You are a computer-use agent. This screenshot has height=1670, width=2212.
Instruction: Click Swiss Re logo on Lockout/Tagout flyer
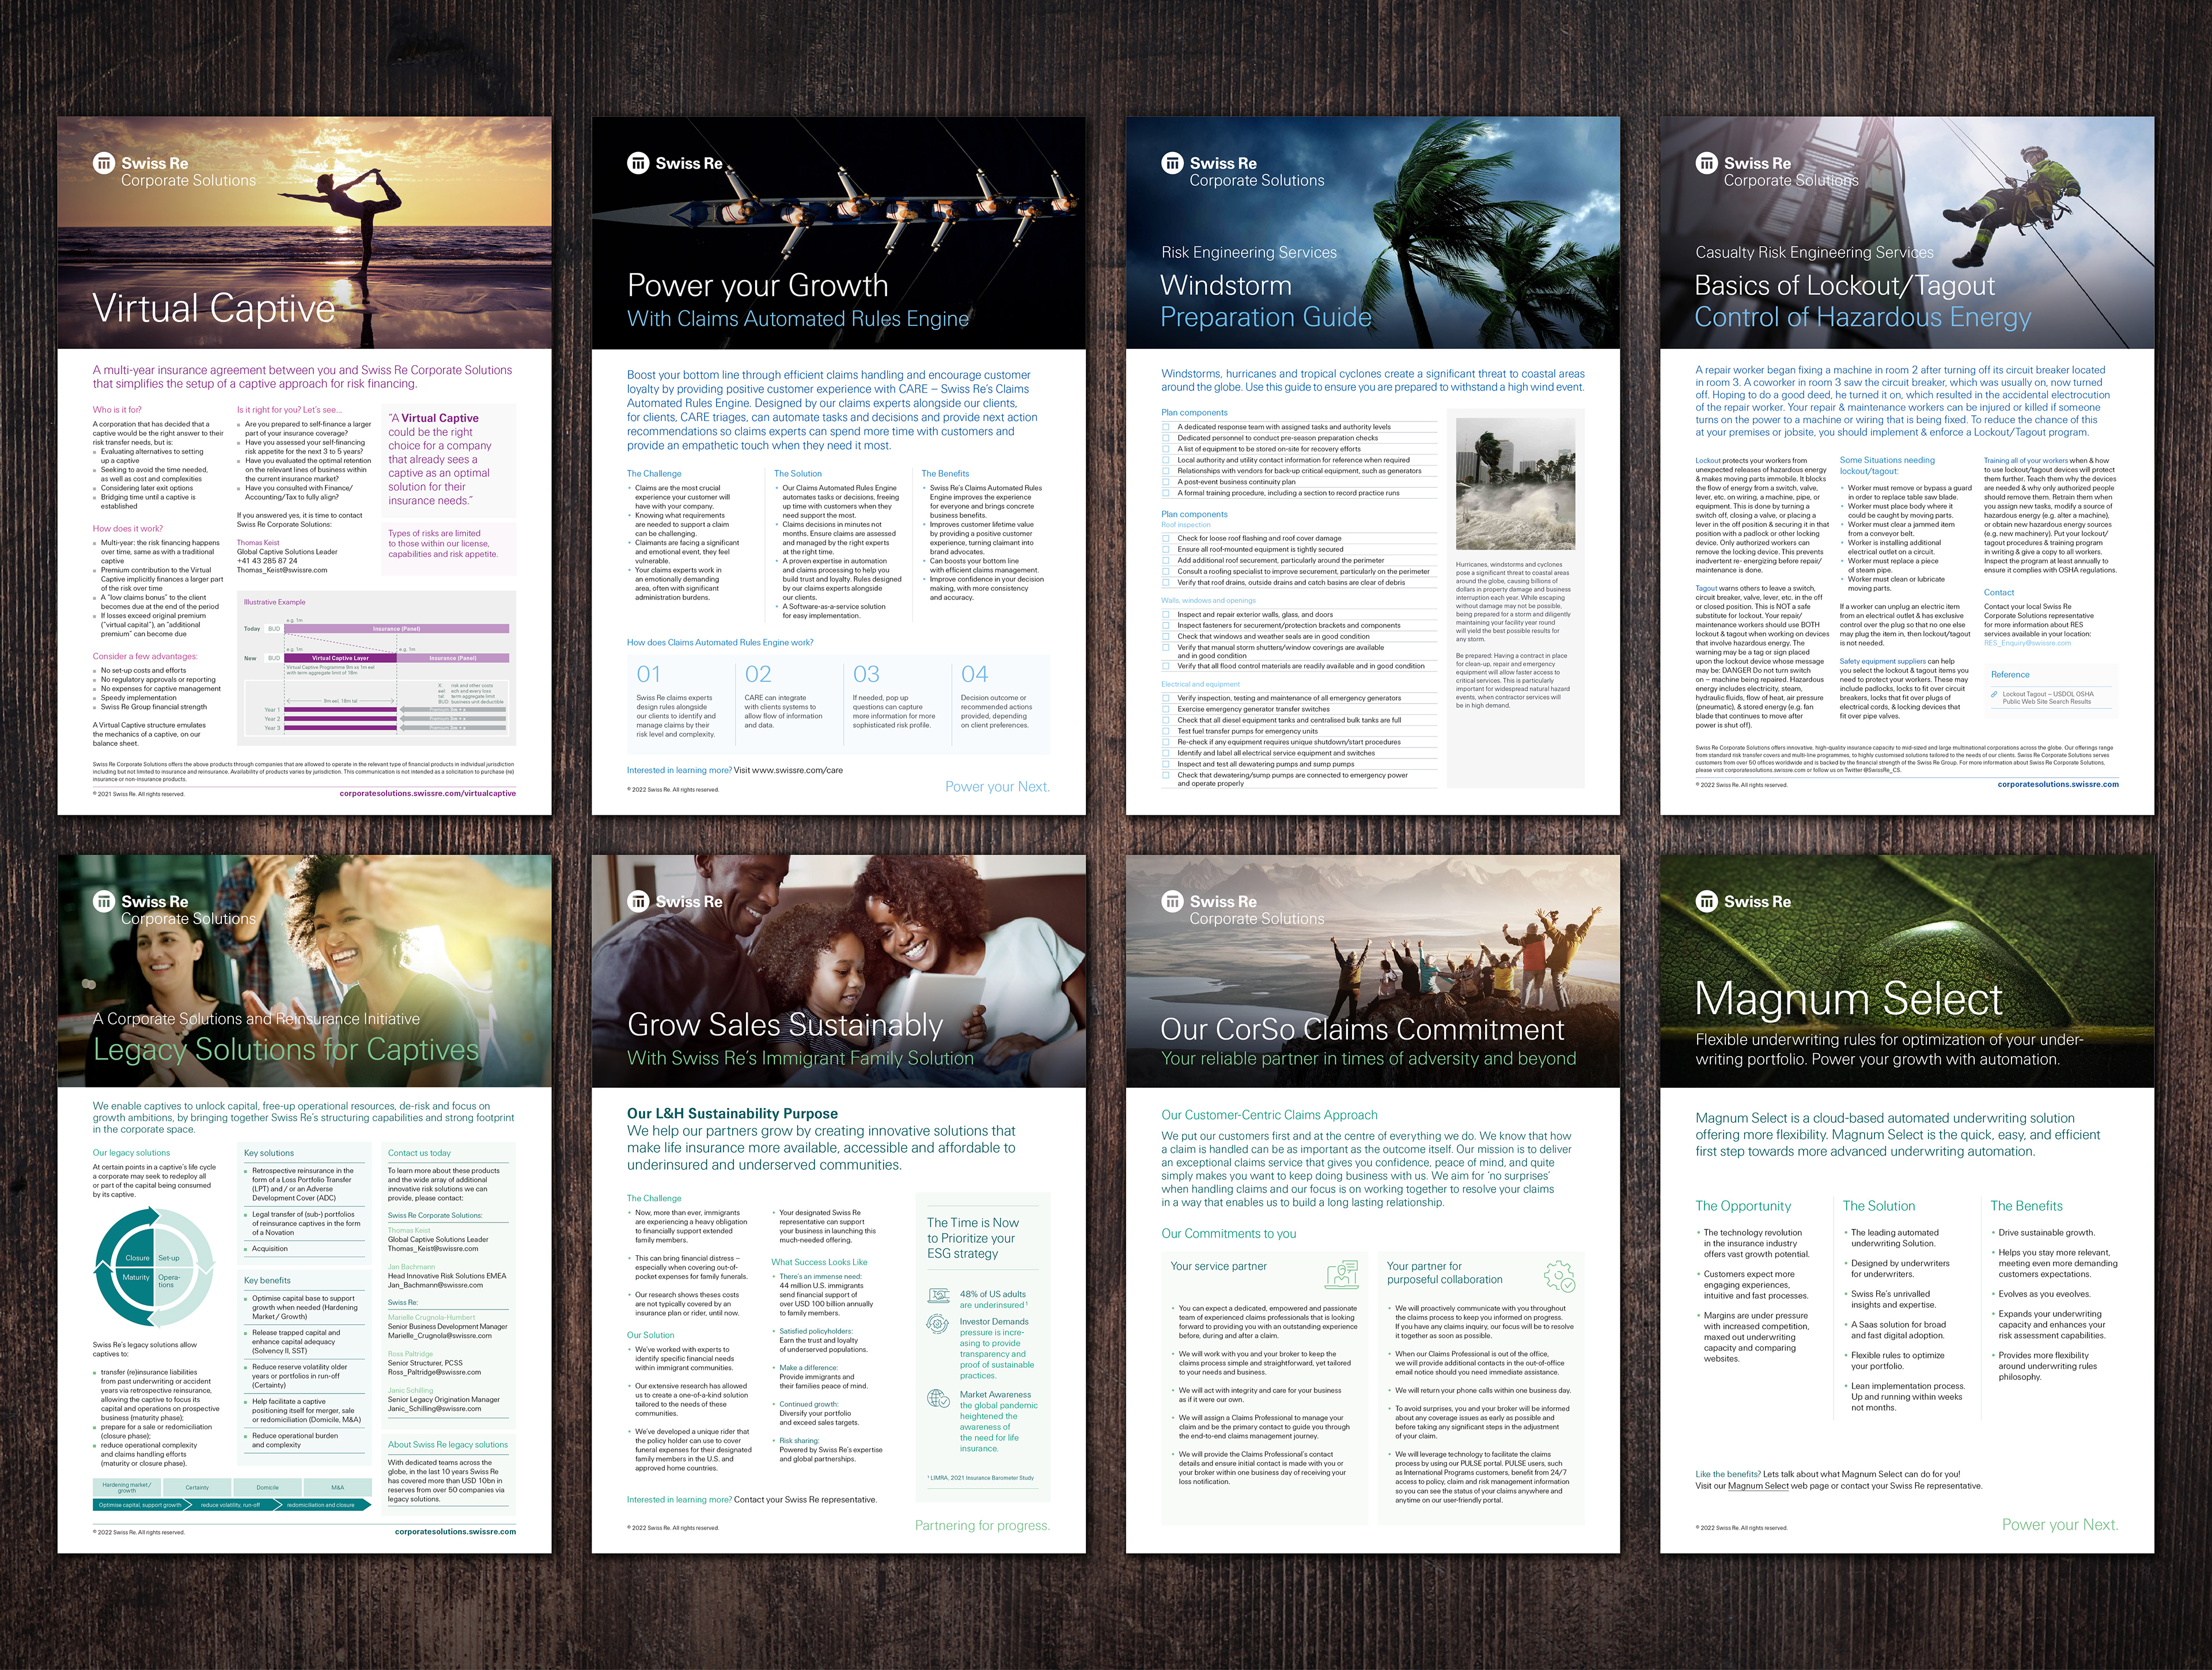coord(1776,171)
